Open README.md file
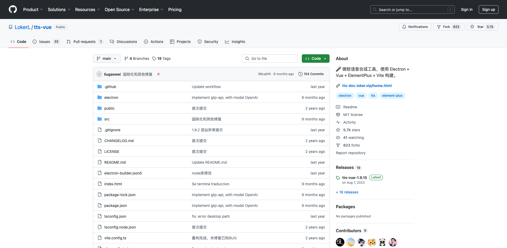Screen dimensions: 507x248 coord(115,162)
